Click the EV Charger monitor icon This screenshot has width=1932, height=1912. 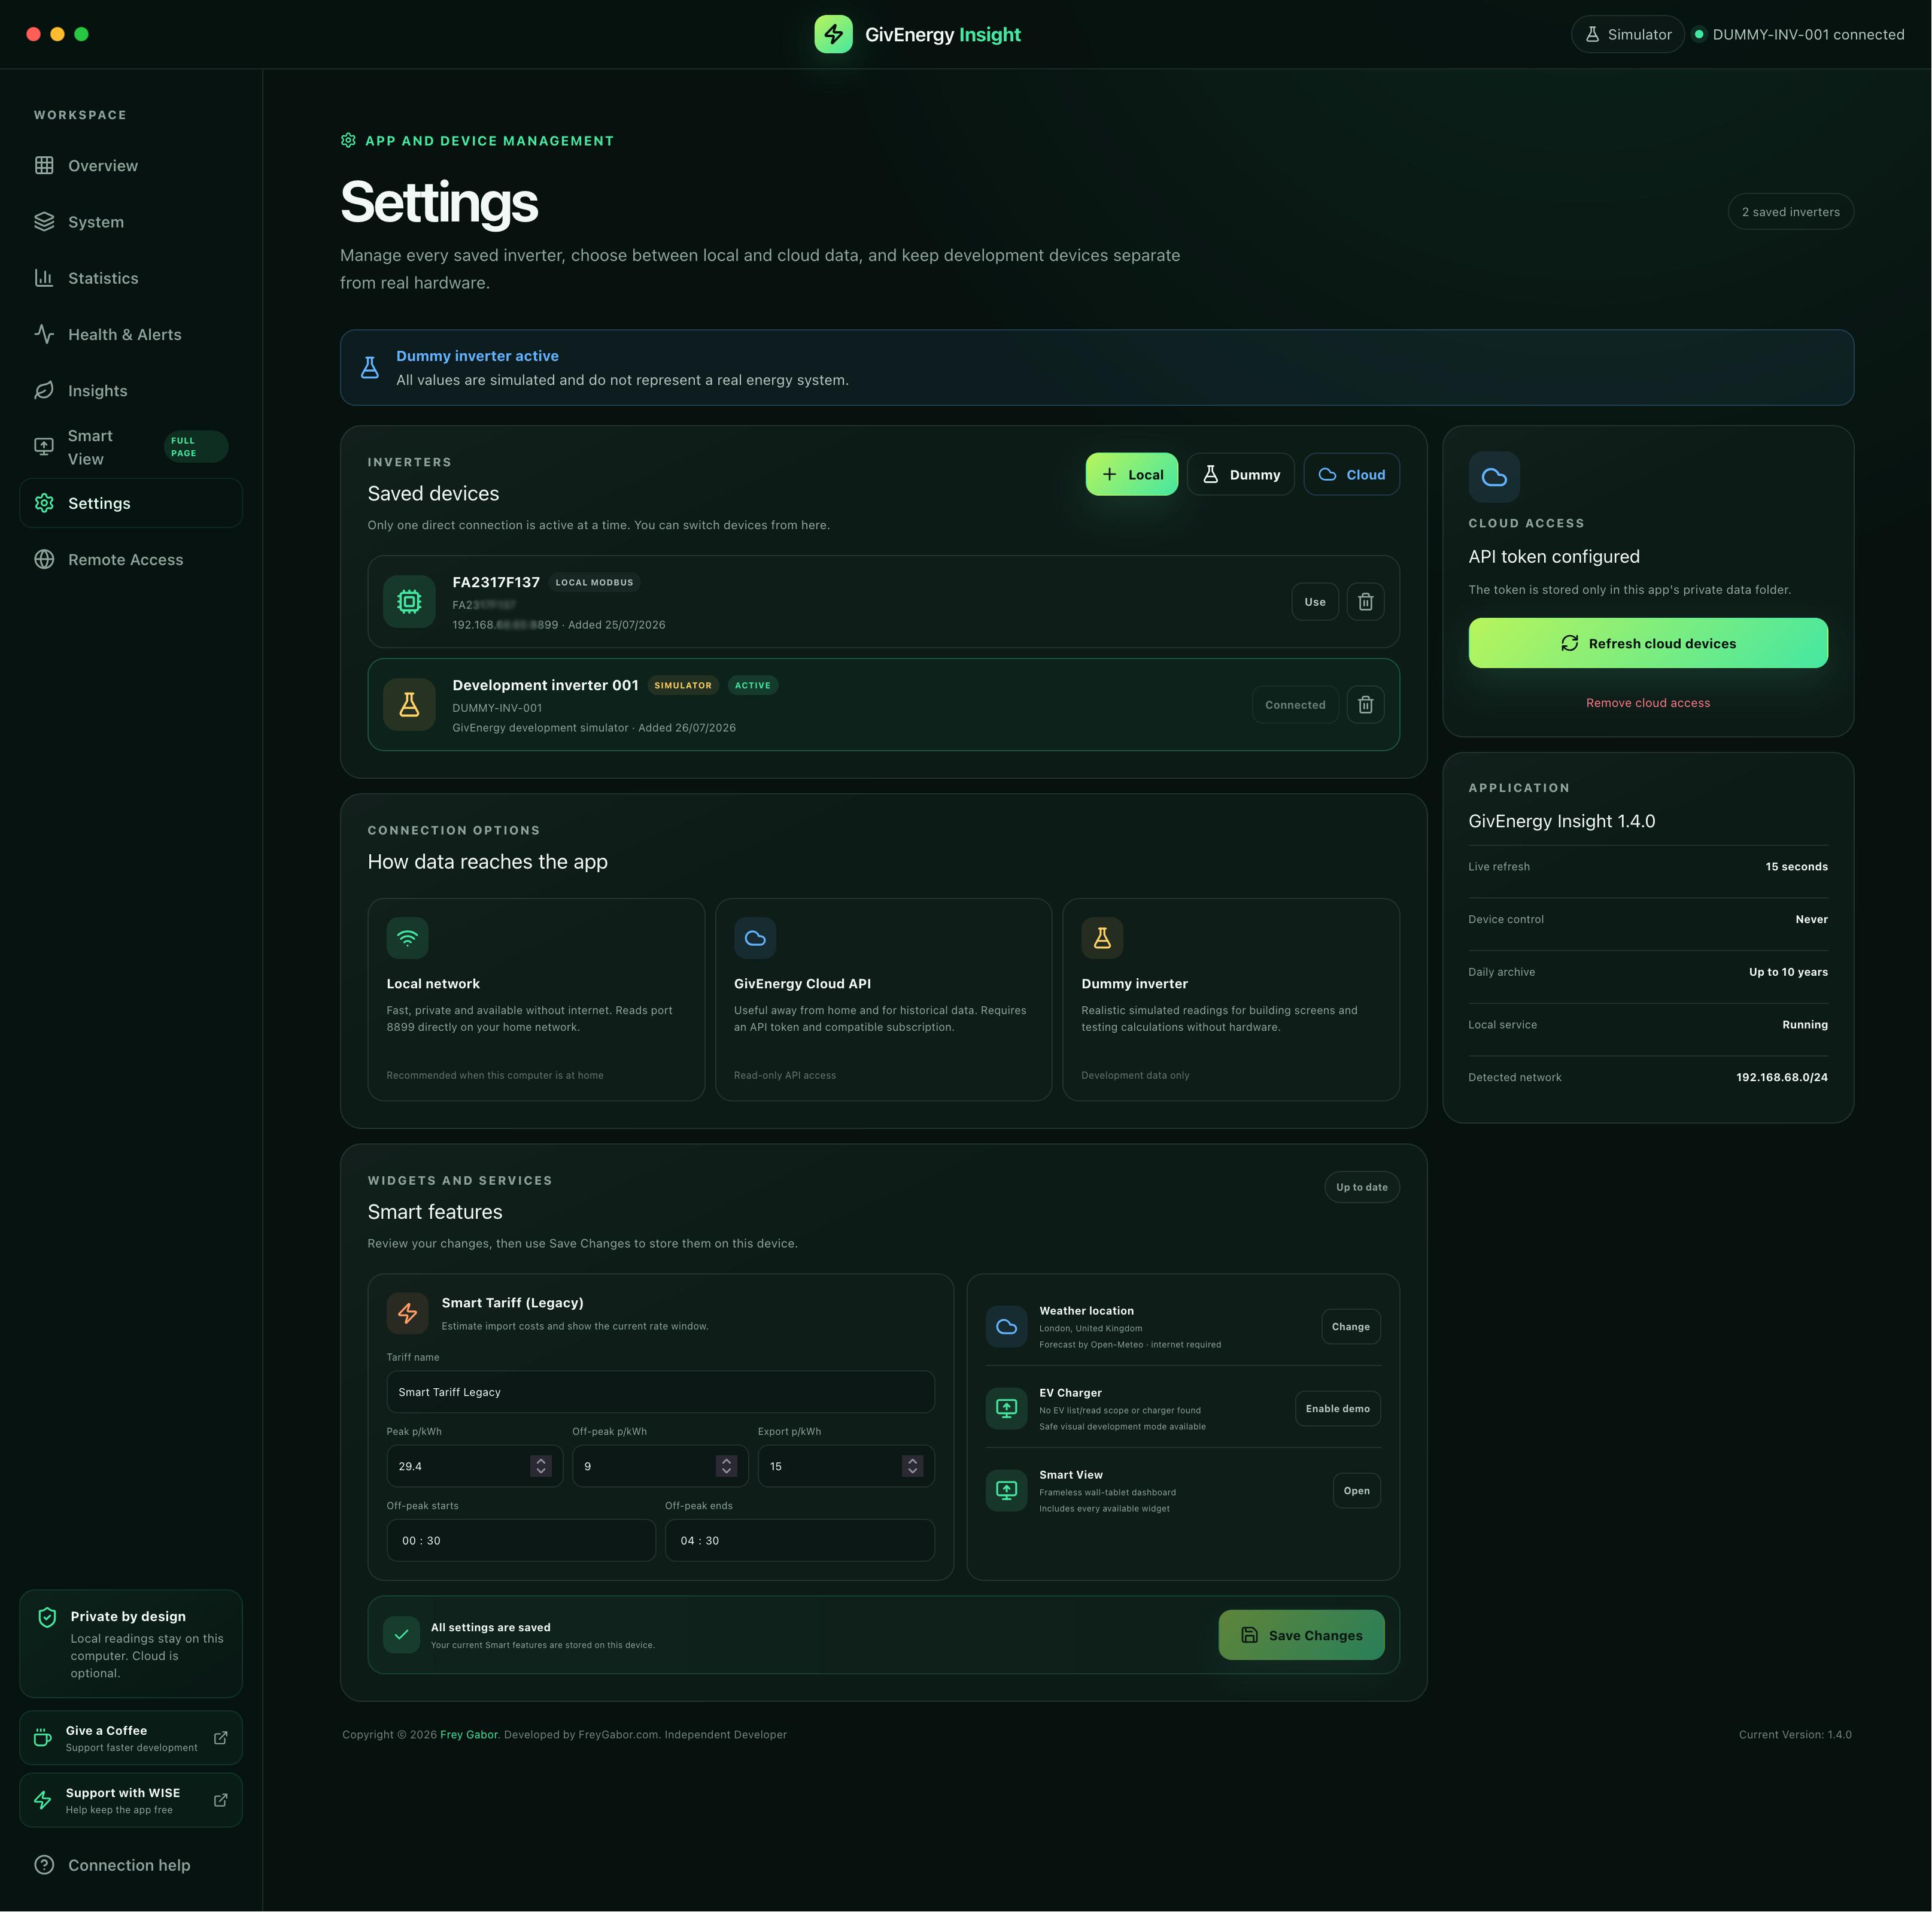click(x=1007, y=1409)
